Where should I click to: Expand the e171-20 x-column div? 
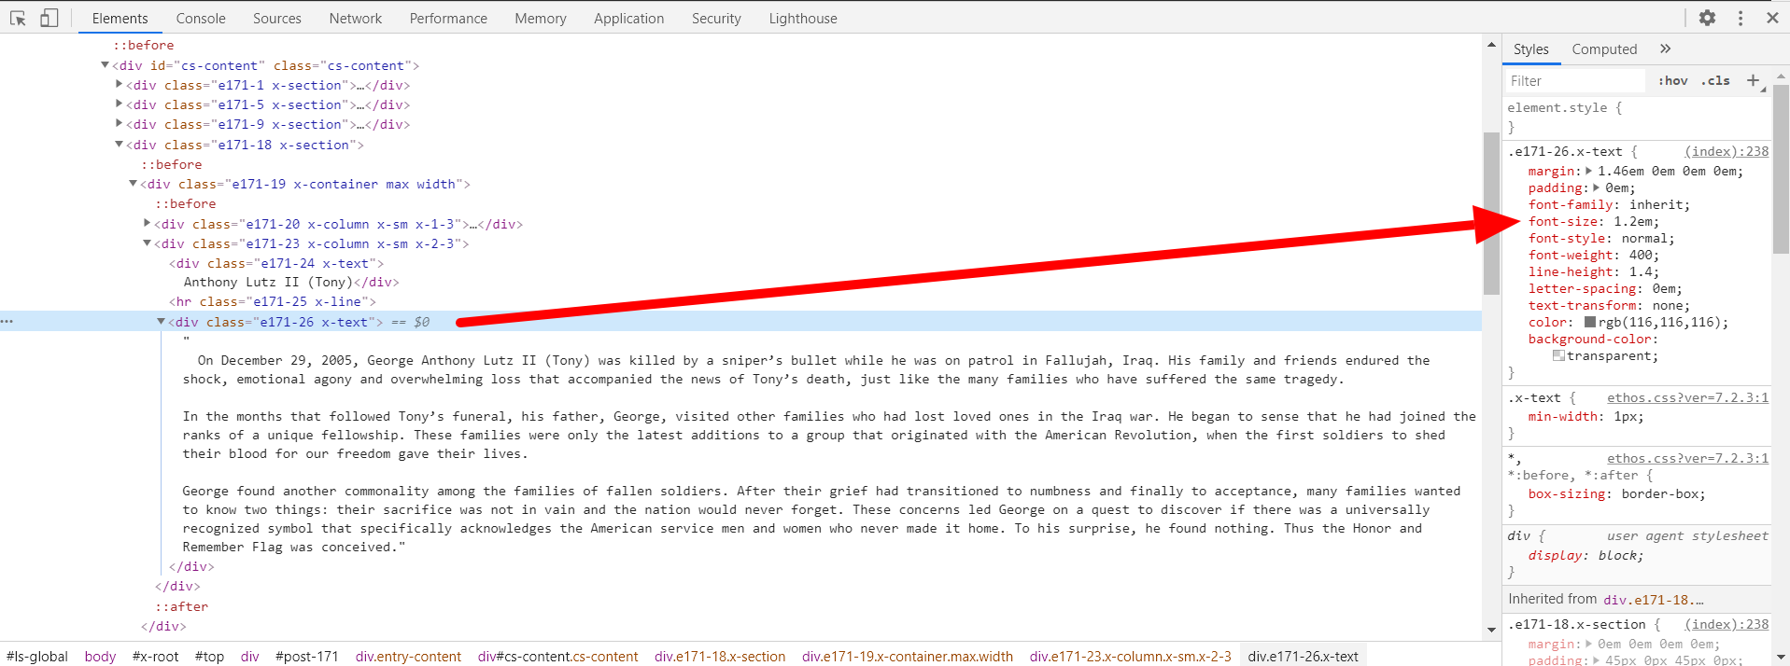click(147, 223)
